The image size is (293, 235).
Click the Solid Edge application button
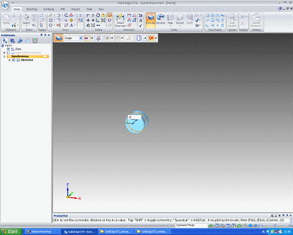tap(5, 5)
